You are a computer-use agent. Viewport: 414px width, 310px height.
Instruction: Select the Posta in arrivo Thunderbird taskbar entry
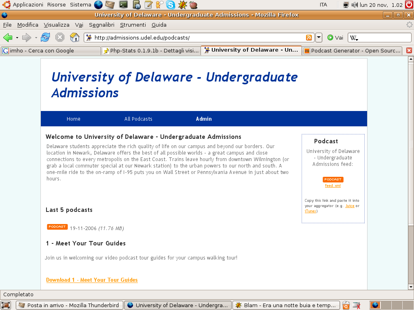coord(69,305)
